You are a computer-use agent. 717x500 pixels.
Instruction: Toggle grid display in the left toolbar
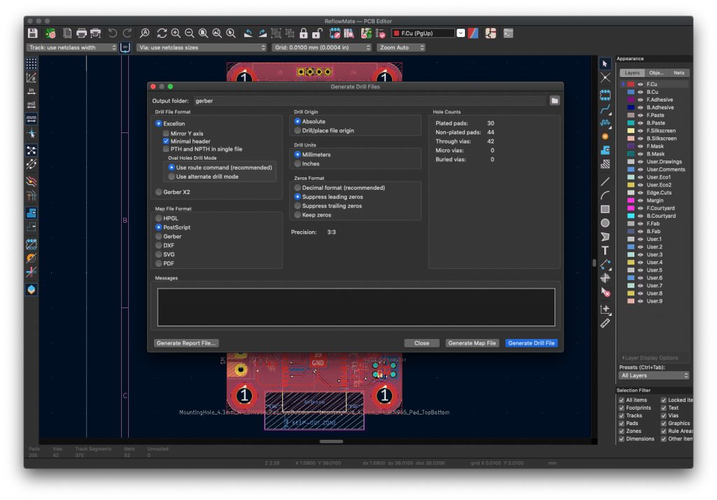(x=31, y=63)
